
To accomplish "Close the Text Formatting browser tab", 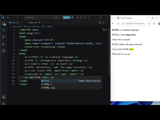I will click(148, 18).
